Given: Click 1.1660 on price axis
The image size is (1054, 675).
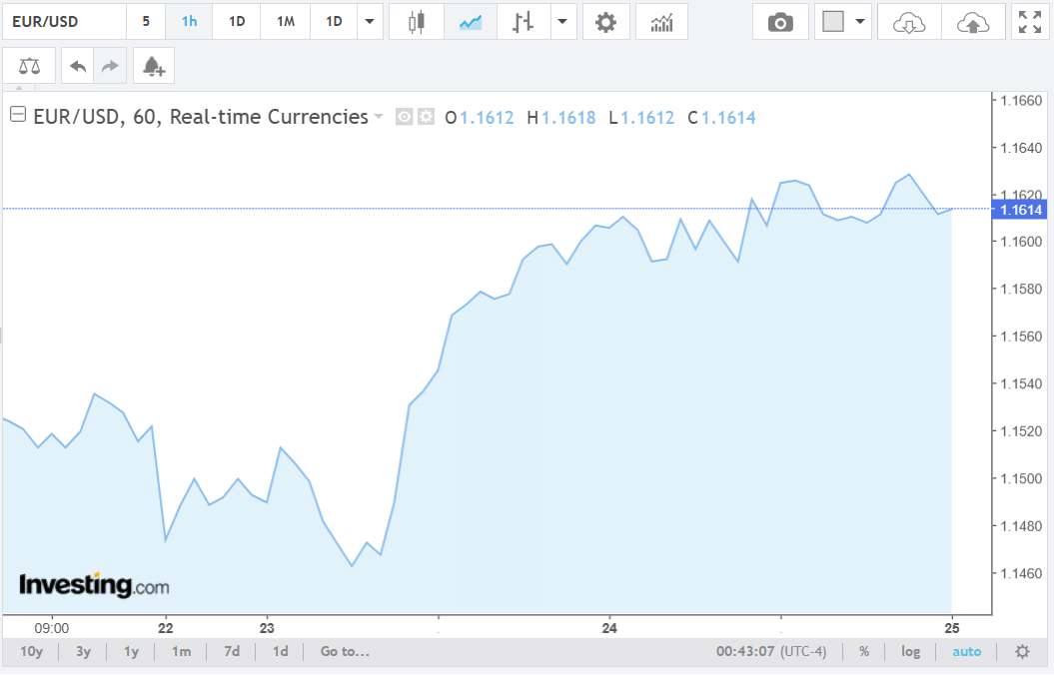Looking at the screenshot, I should coord(1021,101).
